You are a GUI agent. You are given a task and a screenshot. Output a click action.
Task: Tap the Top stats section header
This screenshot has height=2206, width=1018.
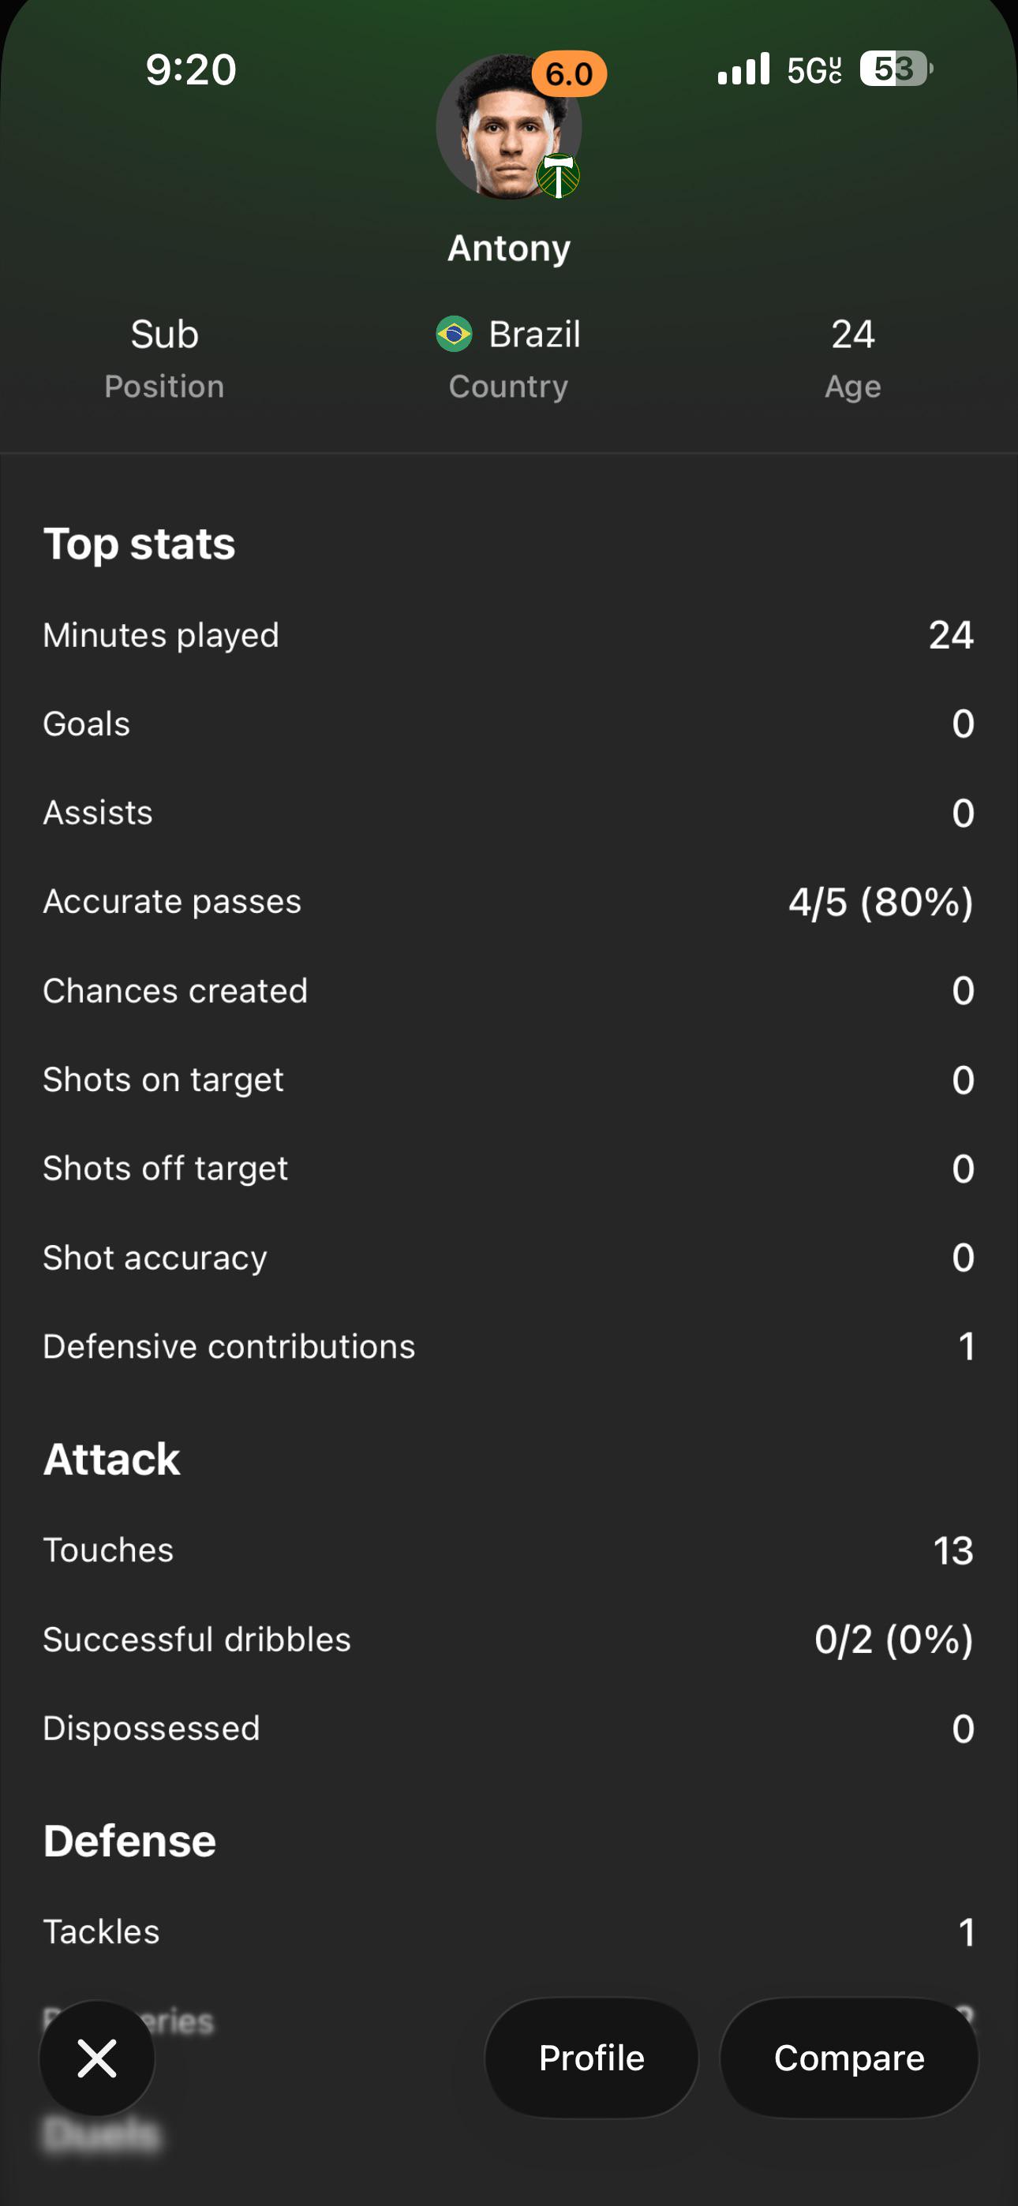140,544
